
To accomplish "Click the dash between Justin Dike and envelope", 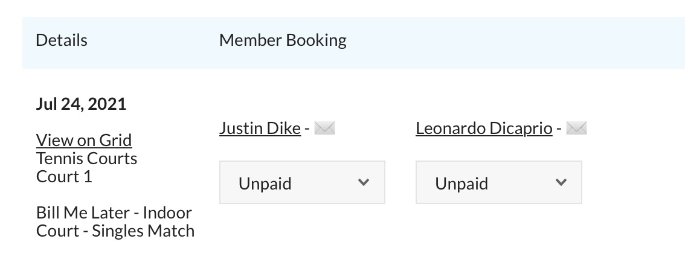I will coord(307,129).
